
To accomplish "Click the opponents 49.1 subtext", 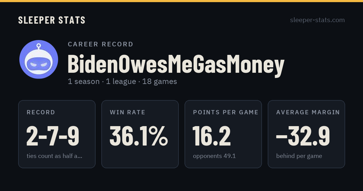I will pyautogui.click(x=214, y=156).
